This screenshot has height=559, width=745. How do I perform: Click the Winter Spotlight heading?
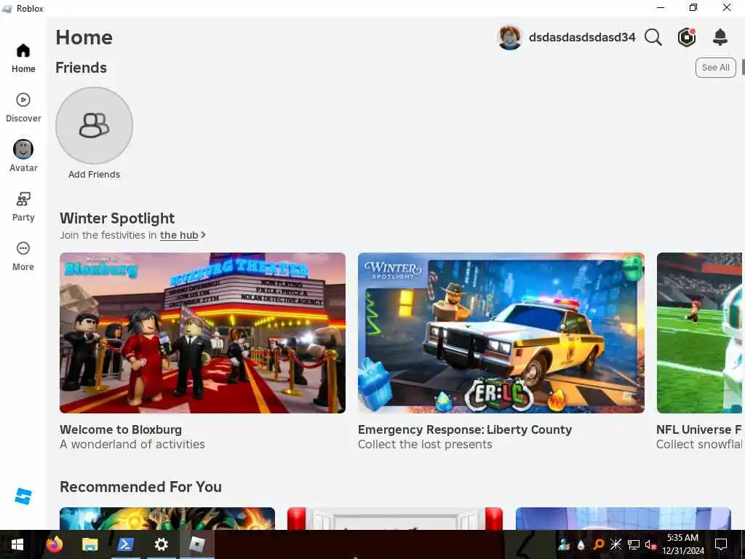tap(117, 218)
